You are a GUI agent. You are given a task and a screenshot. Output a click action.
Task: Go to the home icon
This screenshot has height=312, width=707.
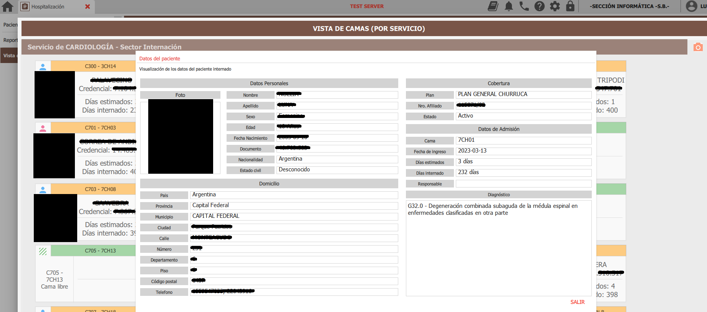coord(8,7)
